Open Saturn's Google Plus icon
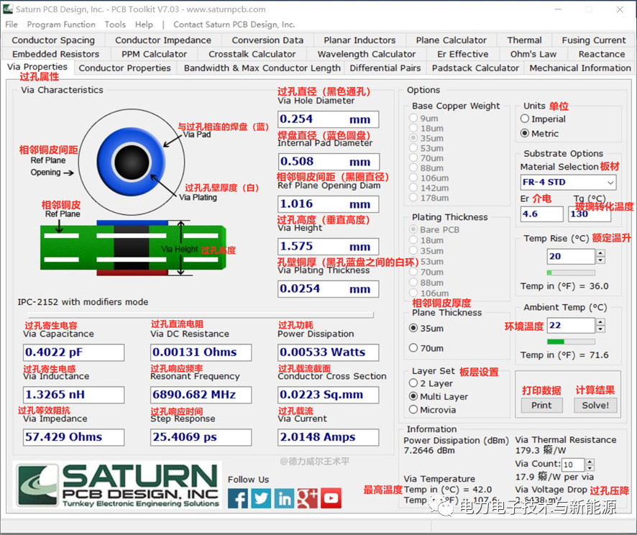The image size is (637, 535). (308, 498)
